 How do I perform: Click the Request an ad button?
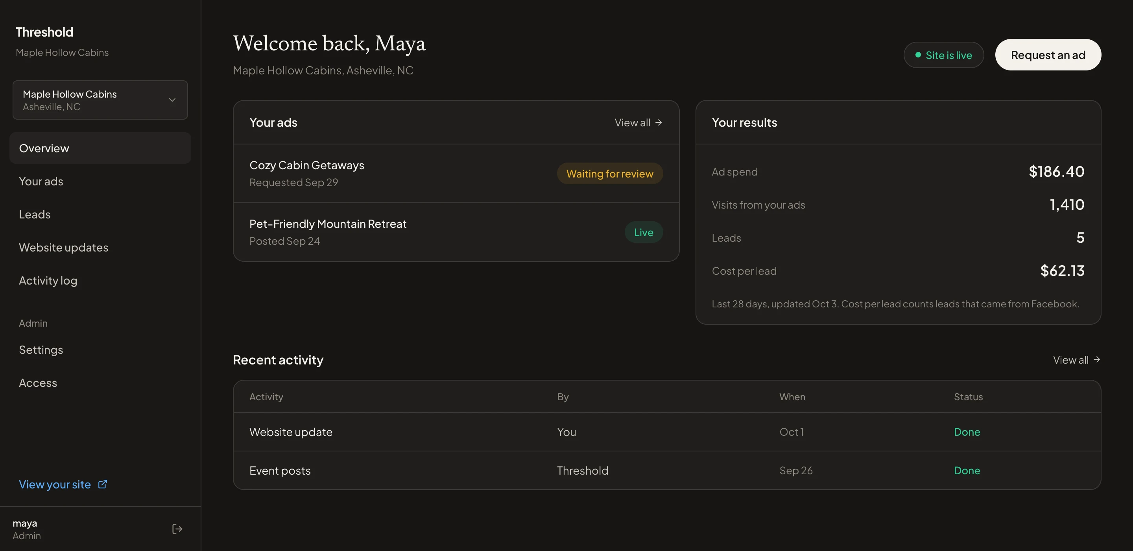point(1048,55)
